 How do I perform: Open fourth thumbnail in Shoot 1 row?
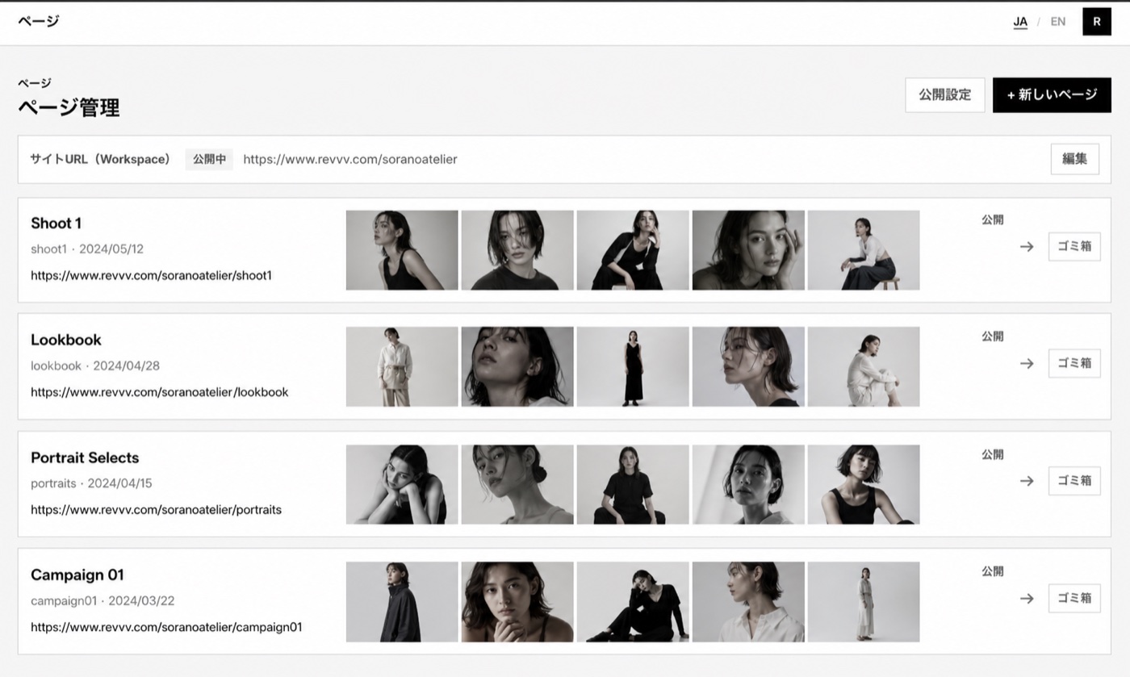tap(748, 250)
